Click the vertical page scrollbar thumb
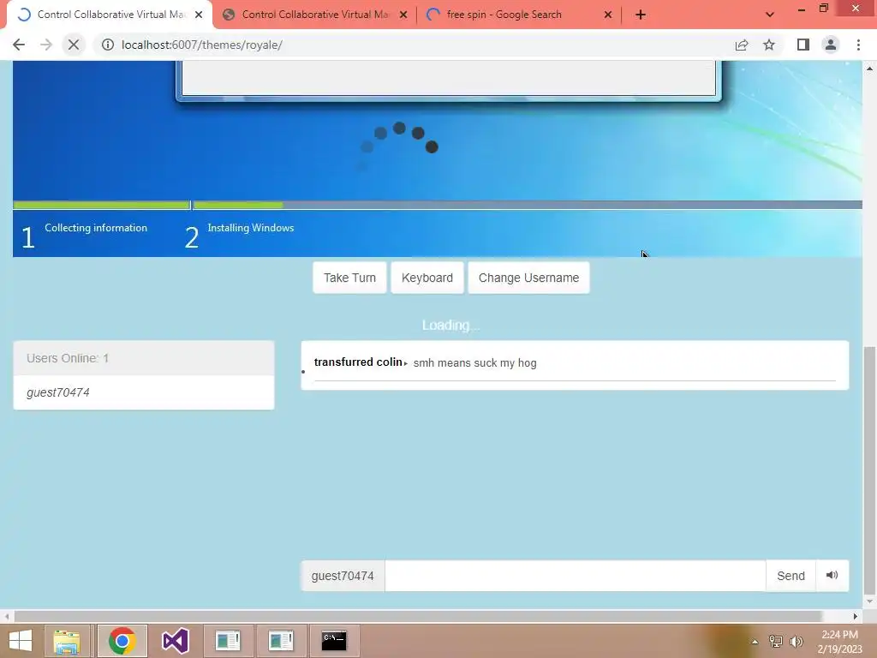Screen dimensions: 877x658 coord(870,471)
